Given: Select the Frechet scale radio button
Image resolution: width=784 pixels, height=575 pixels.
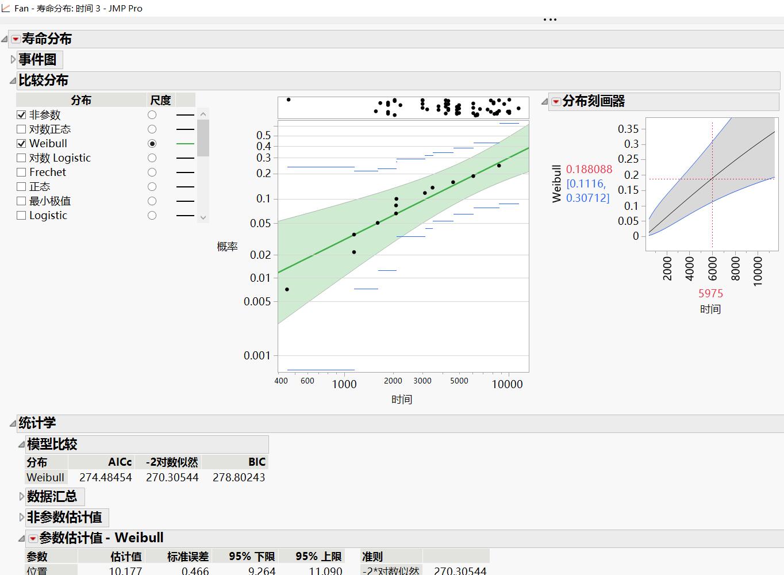Looking at the screenshot, I should tap(152, 172).
